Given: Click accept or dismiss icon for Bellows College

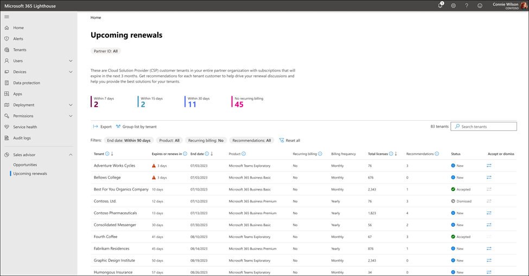Looking at the screenshot, I should pyautogui.click(x=489, y=178).
